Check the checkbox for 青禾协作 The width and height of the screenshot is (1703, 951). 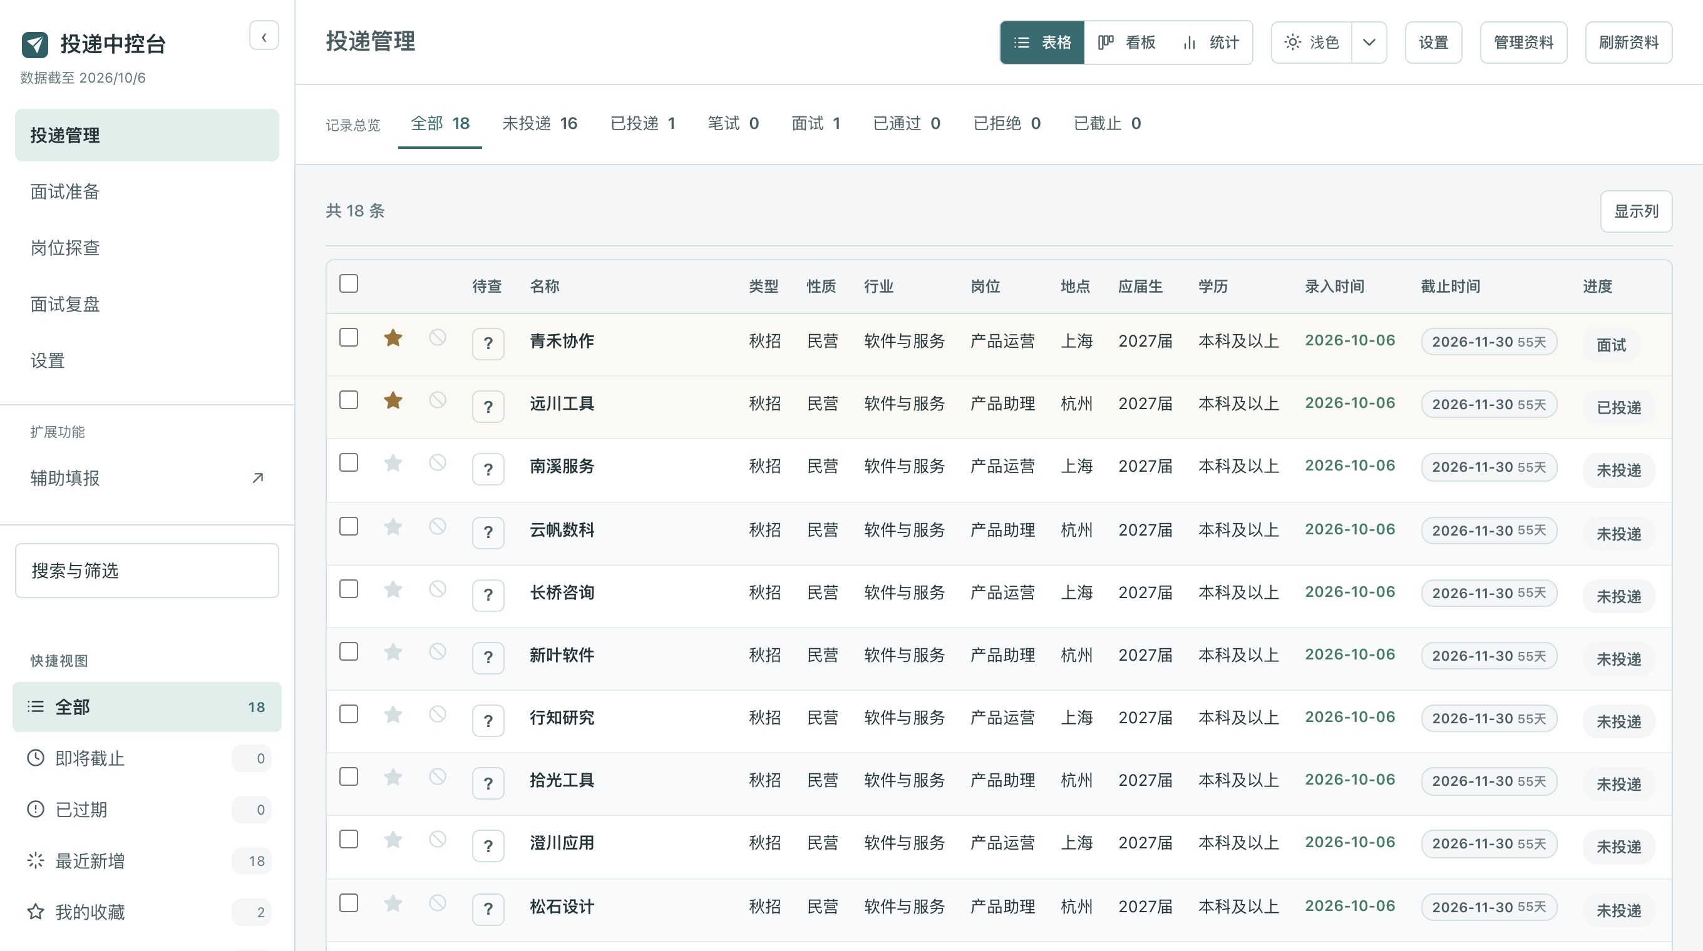pyautogui.click(x=348, y=337)
